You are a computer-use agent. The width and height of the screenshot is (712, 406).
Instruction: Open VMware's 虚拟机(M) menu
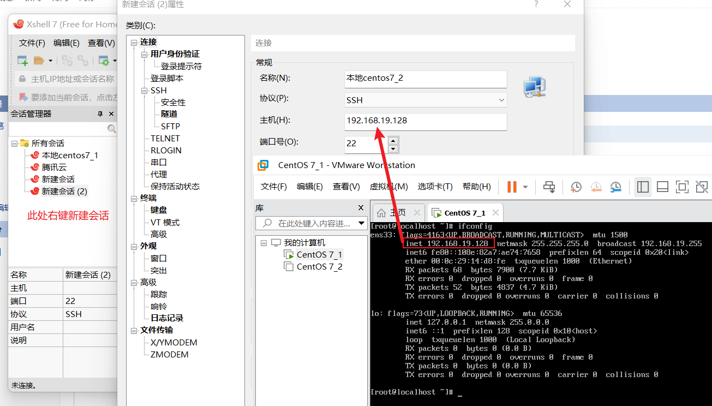(x=389, y=187)
